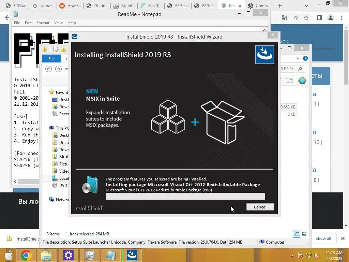349x262 pixels.
Task: Switch to 64-bit tab in Chrome
Action: coord(124,6)
